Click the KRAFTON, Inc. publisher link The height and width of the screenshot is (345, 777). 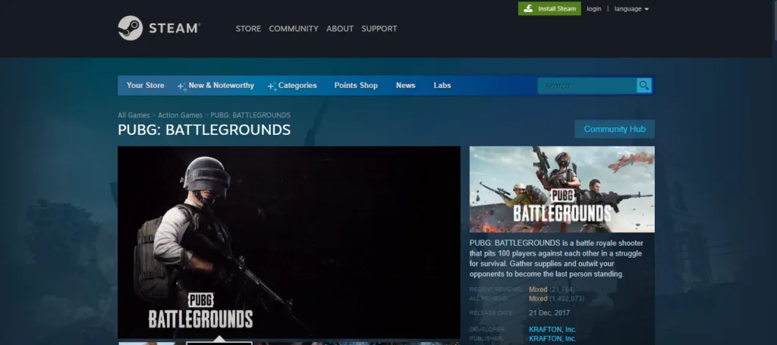click(x=552, y=339)
